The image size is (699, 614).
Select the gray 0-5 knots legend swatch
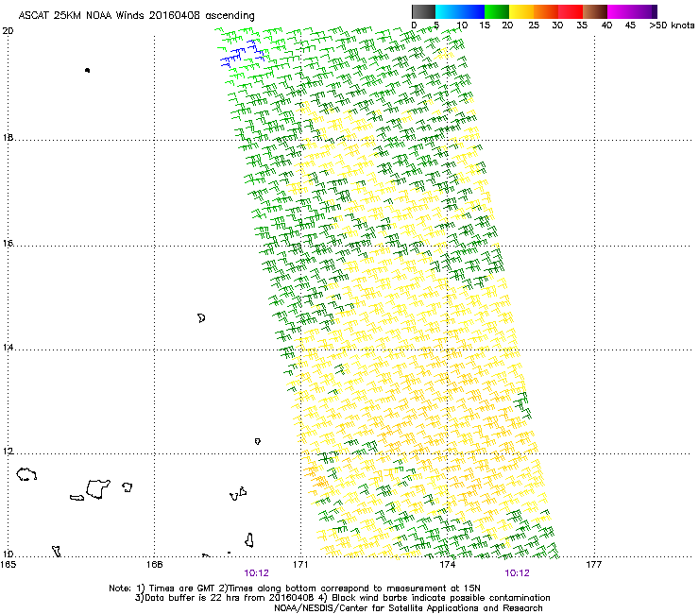click(423, 11)
